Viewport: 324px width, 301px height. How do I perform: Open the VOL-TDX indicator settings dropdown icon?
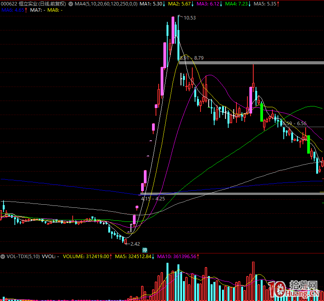(x=3, y=257)
